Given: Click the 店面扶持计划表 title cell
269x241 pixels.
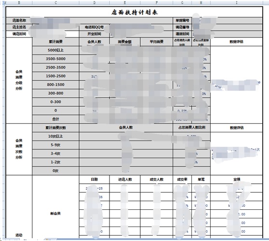Looking at the screenshot, I should coord(134,12).
